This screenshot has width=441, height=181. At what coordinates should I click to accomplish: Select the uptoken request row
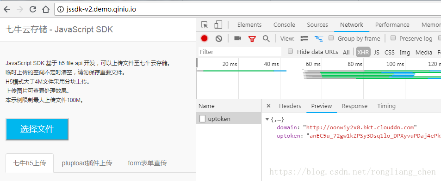coord(229,119)
